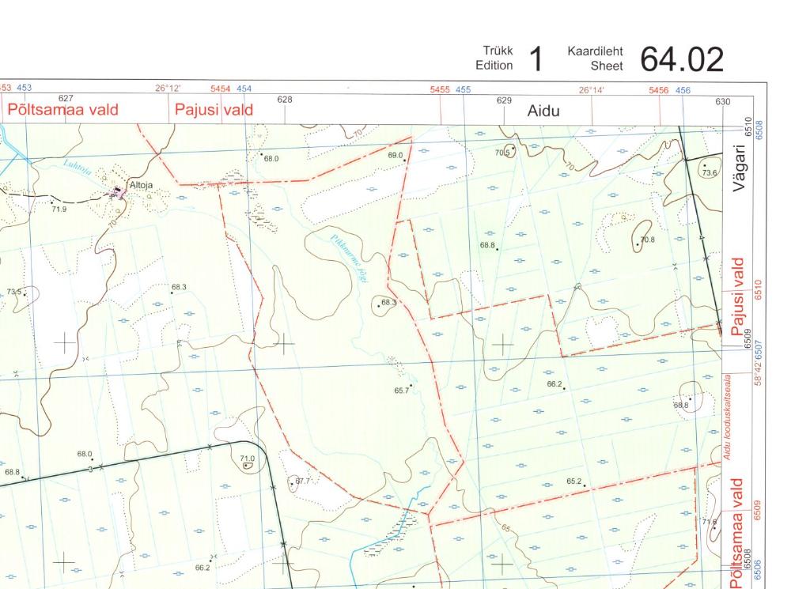Click the 73.5 elevation point

[25, 294]
